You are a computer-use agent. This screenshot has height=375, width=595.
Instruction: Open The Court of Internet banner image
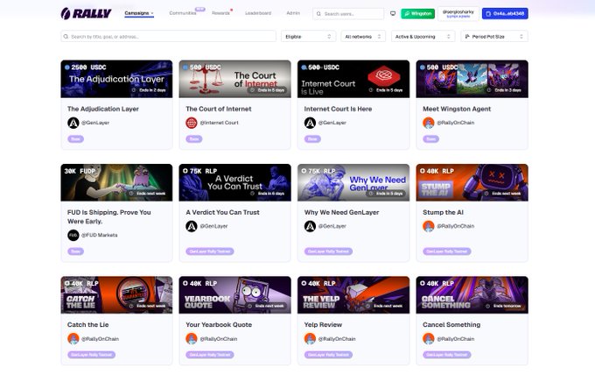[234, 79]
